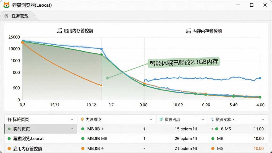Viewport: 272px width, 153px height.
Task: Click the orange 10.00 value
Action: click(x=259, y=148)
